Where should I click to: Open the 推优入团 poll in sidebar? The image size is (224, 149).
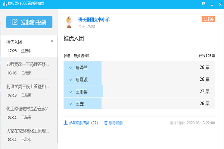tap(26, 46)
